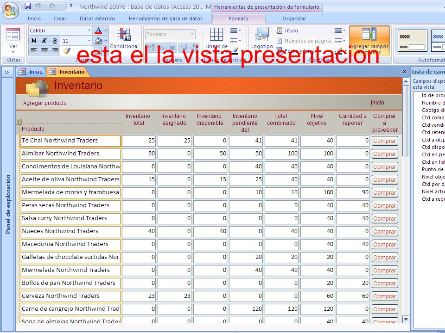Save via quick access toolbar icon
Viewport: 445px width, 333px height.
click(28, 6)
